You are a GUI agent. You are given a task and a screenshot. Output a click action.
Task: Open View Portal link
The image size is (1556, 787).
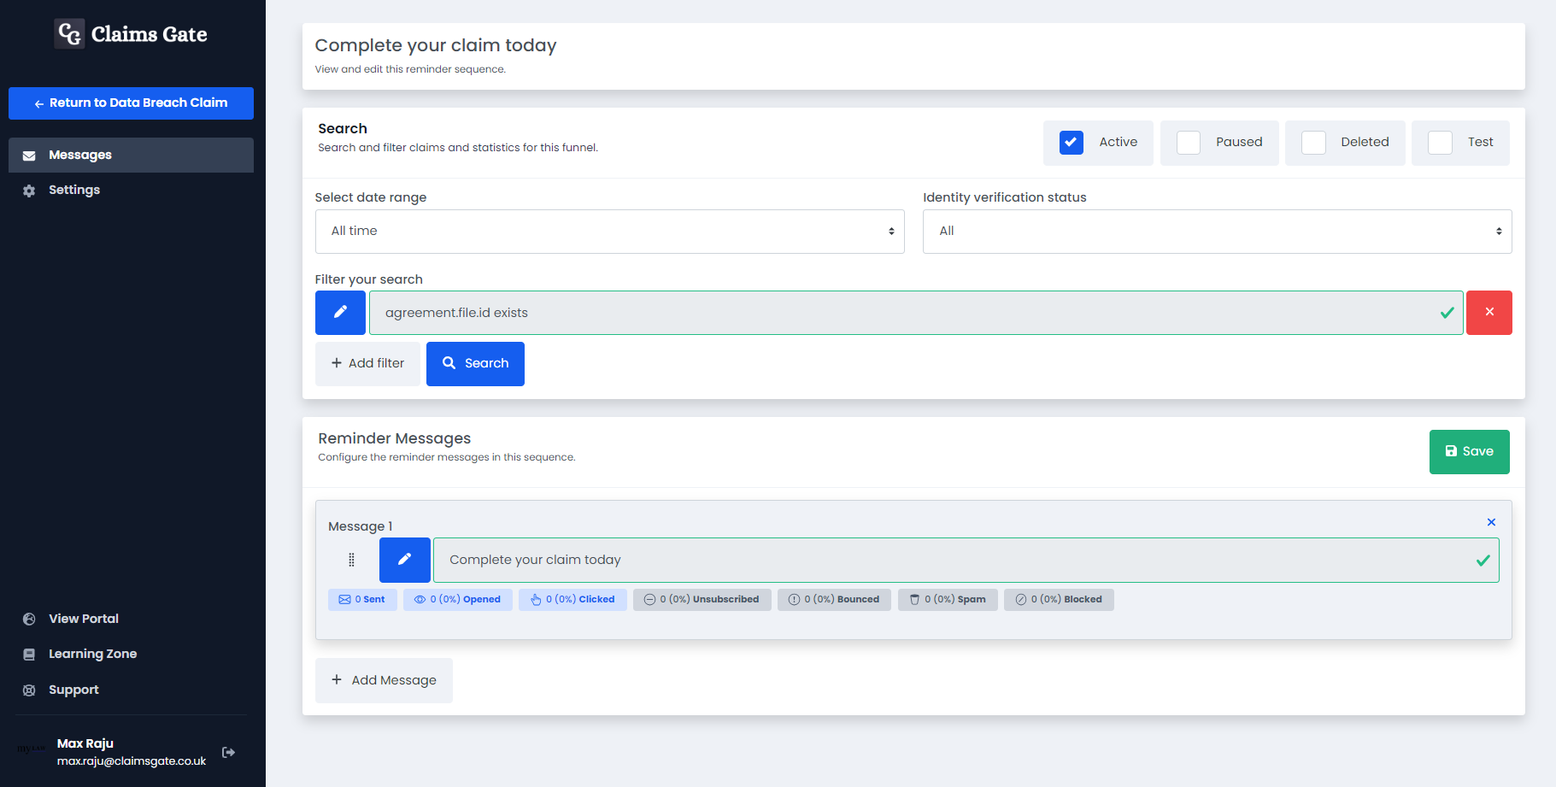[x=83, y=619]
